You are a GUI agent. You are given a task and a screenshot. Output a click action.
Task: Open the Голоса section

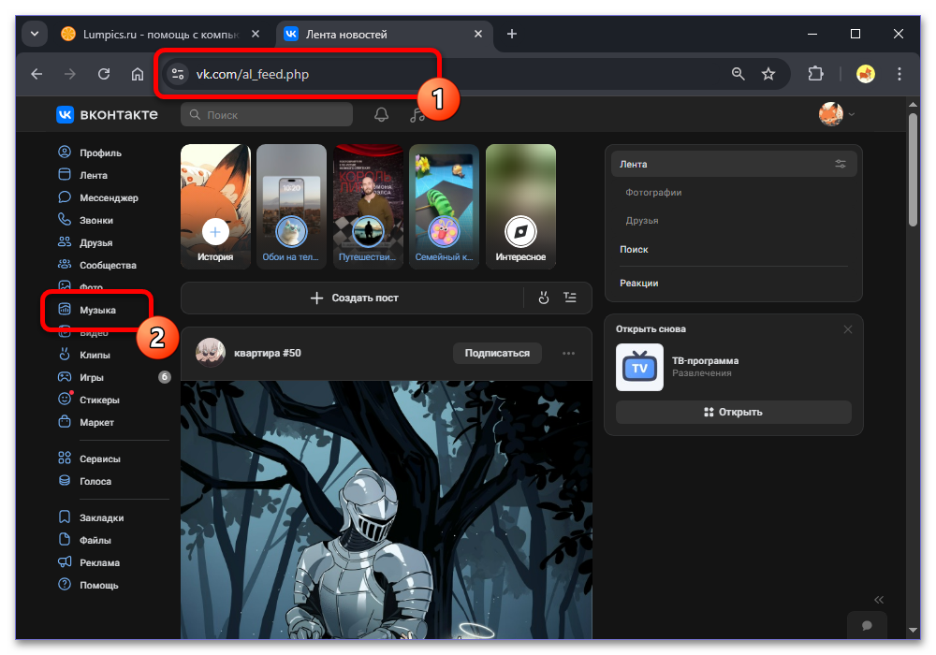pyautogui.click(x=85, y=481)
